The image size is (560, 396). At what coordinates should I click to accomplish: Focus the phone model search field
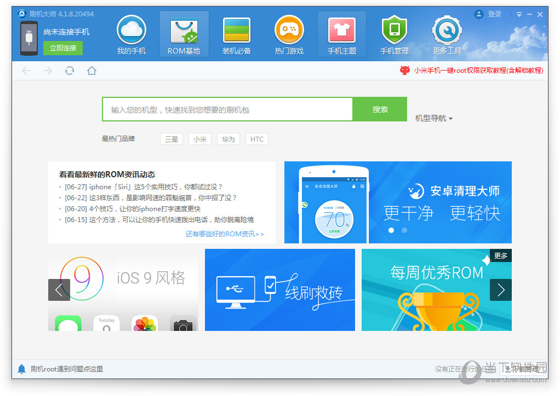click(x=227, y=109)
